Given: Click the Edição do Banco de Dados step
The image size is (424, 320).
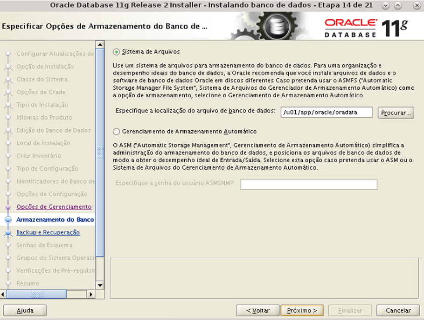Looking at the screenshot, I should click(54, 130).
